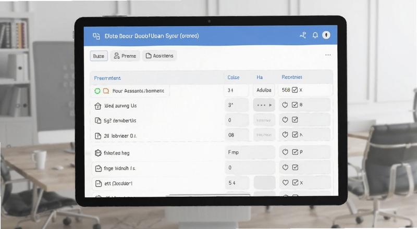417x229 pixels.
Task: Click home icon beside 'Wed aurung Us'
Action: (98, 106)
